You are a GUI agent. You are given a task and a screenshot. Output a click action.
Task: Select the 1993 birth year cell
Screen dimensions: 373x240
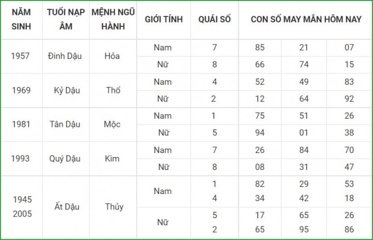(20, 159)
